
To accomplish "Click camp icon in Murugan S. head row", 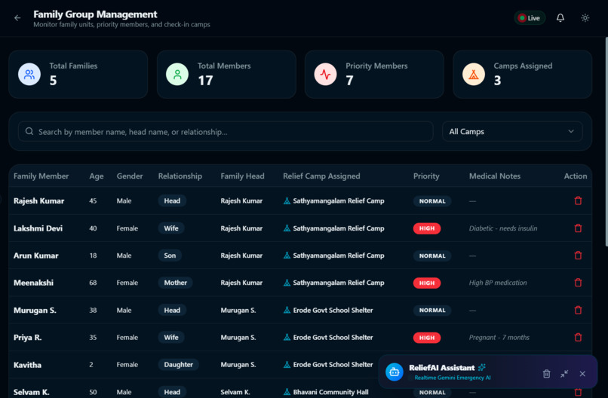I will (287, 310).
